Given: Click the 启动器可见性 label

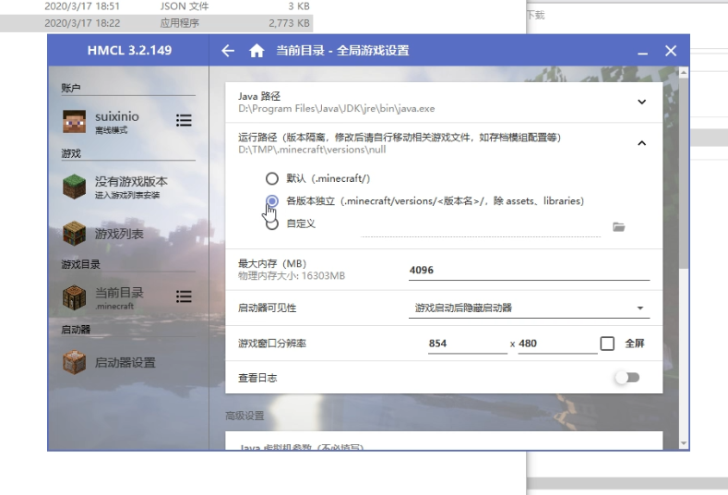Looking at the screenshot, I should click(267, 308).
